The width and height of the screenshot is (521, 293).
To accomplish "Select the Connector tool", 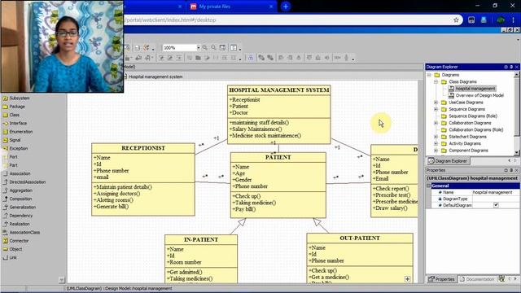I will pos(15,241).
